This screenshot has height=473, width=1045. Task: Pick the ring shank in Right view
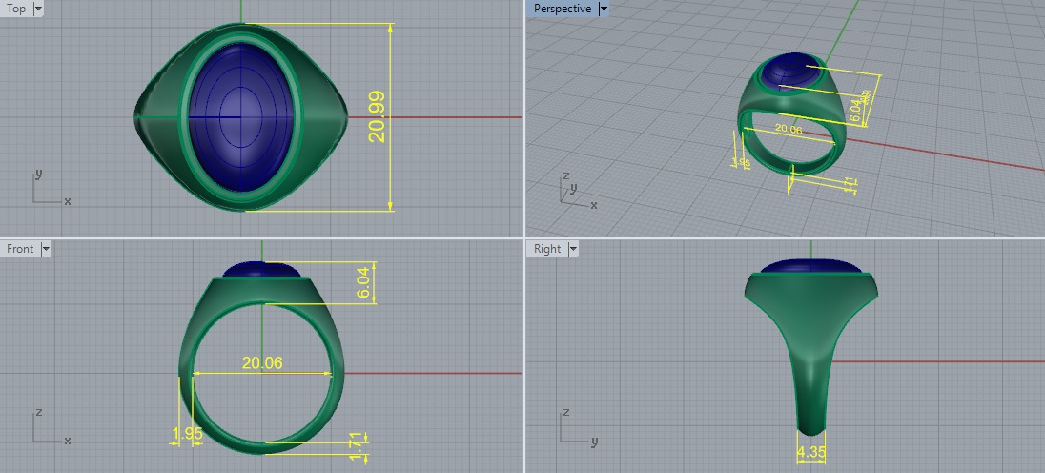[811, 393]
